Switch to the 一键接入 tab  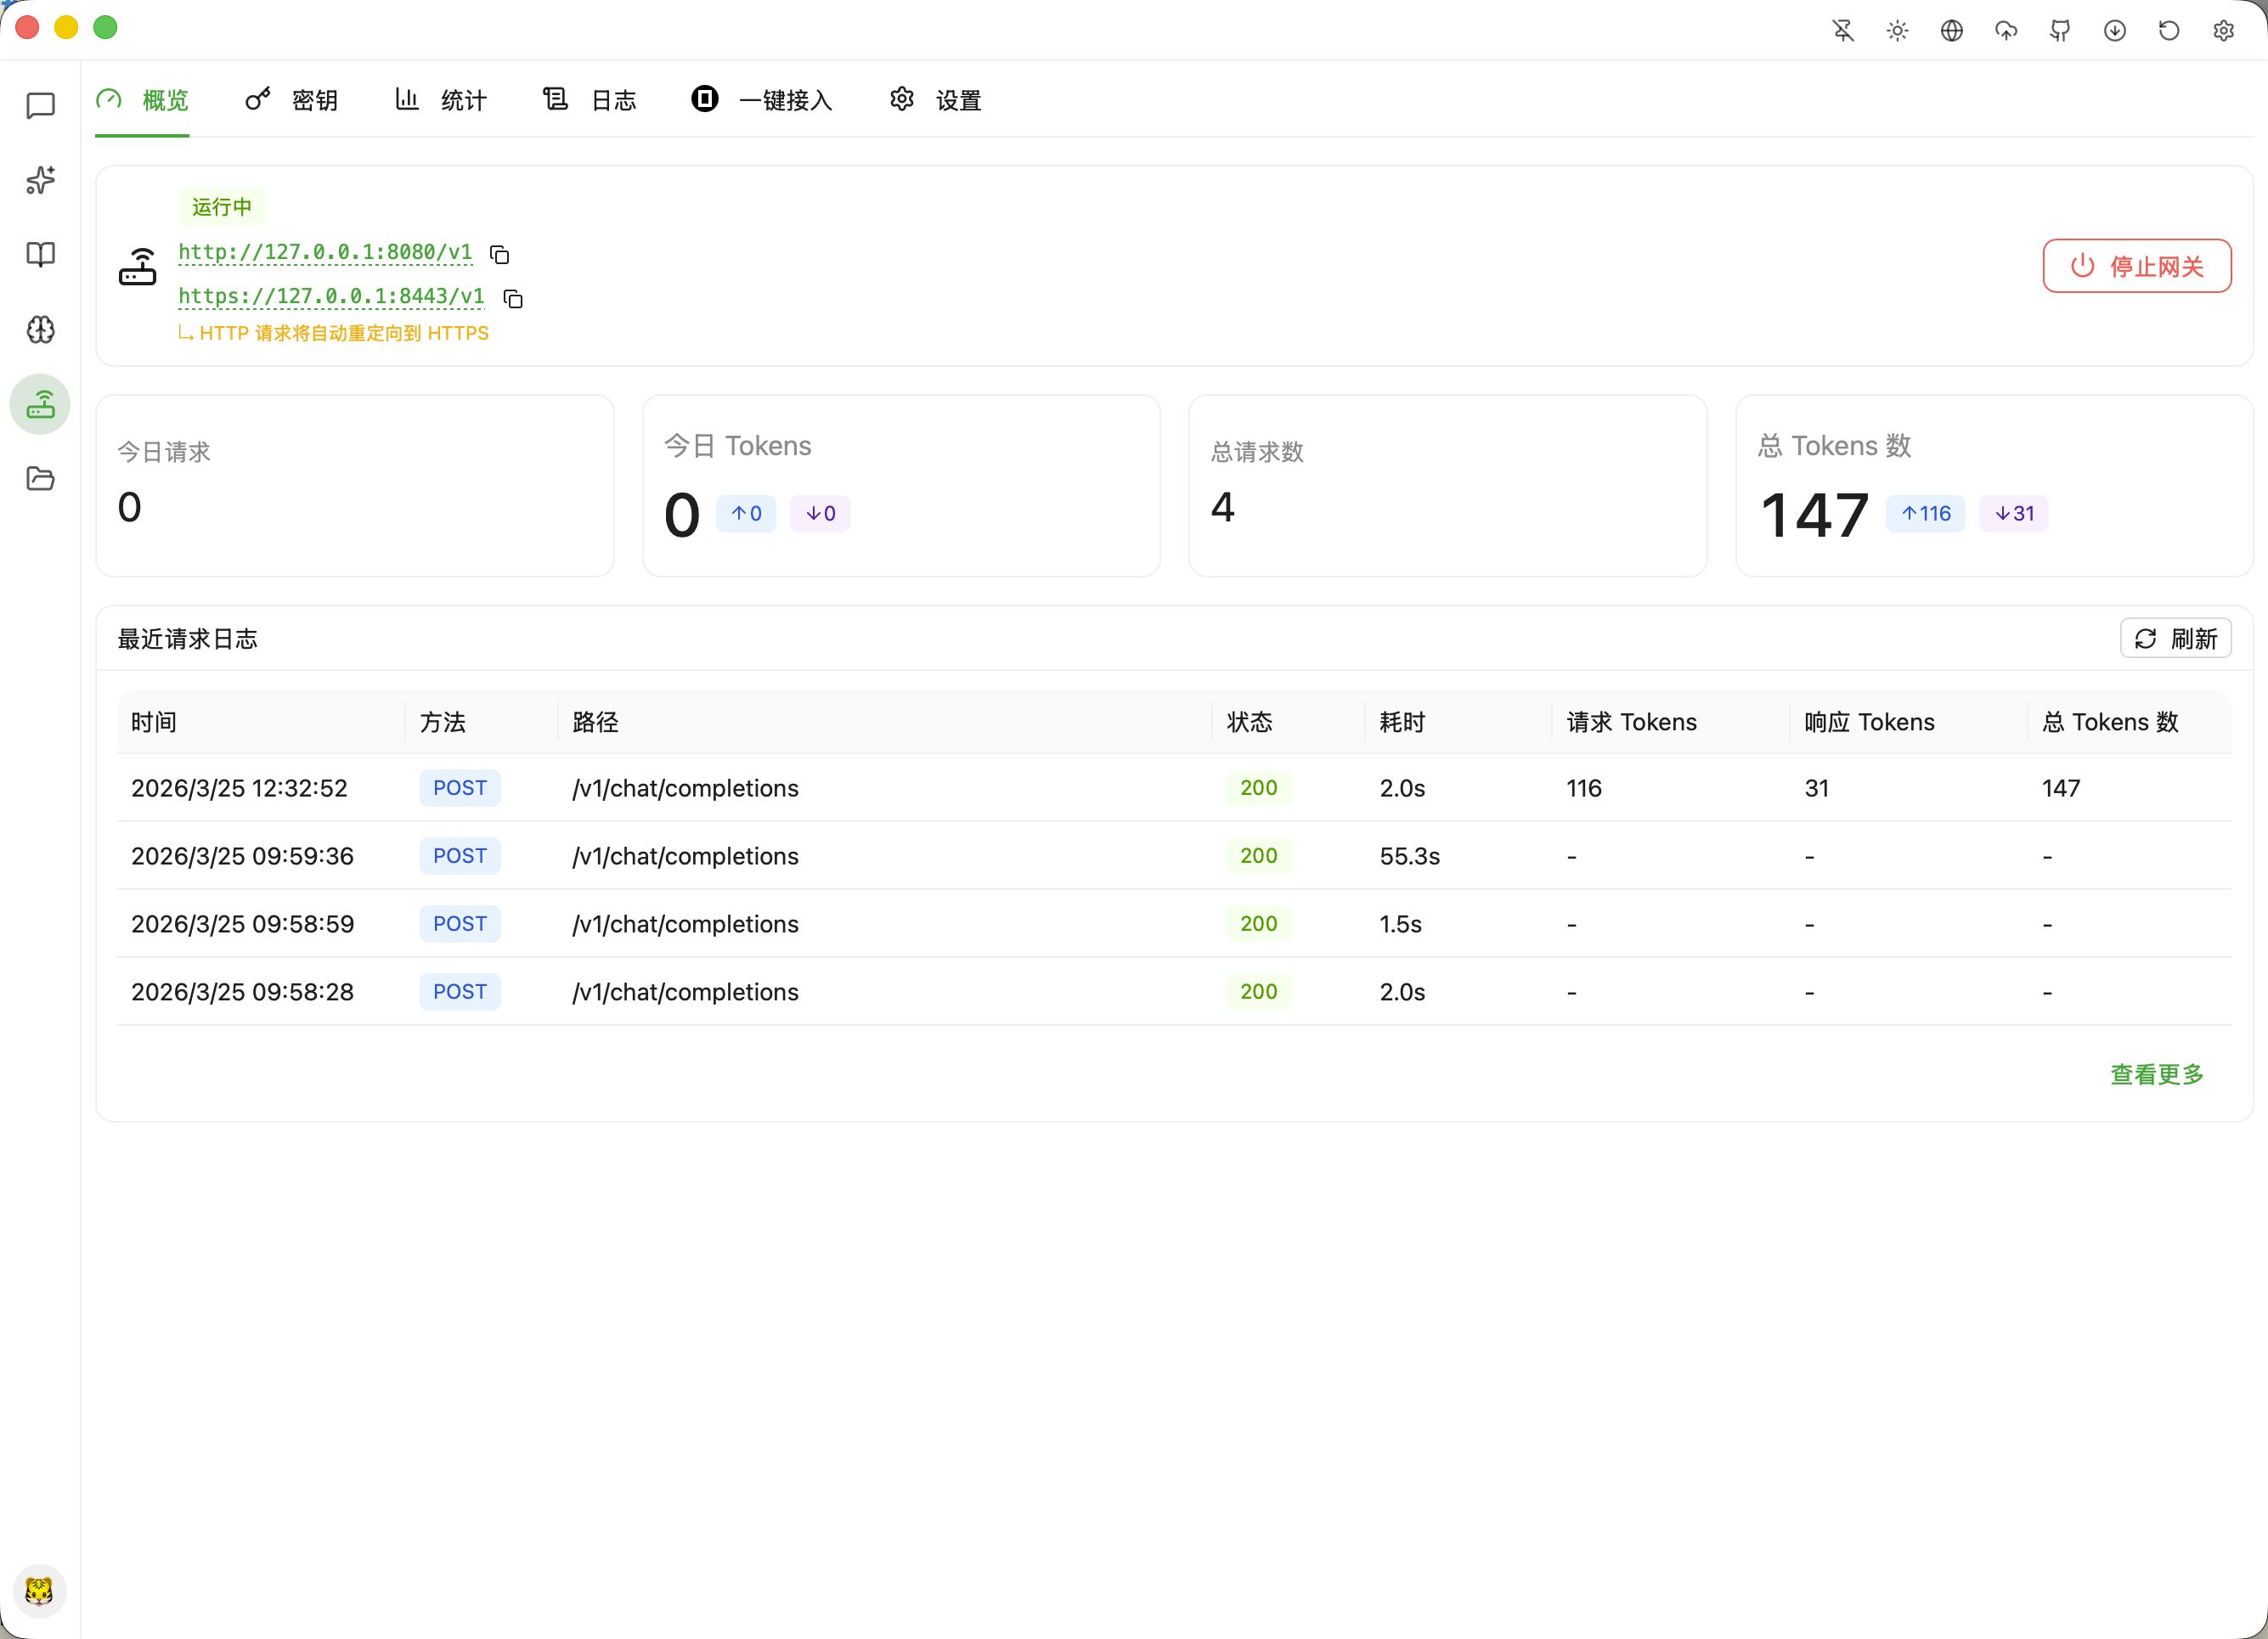(x=762, y=99)
